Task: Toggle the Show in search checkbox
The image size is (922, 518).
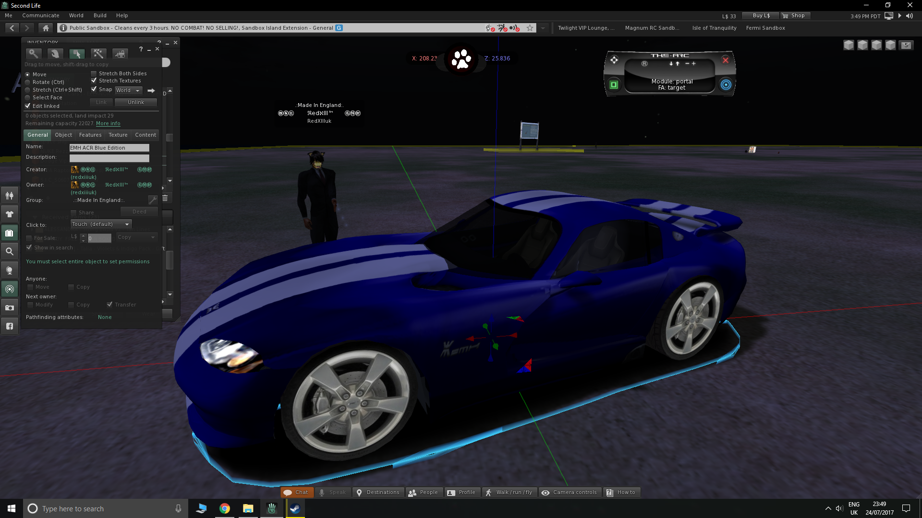Action: point(29,247)
